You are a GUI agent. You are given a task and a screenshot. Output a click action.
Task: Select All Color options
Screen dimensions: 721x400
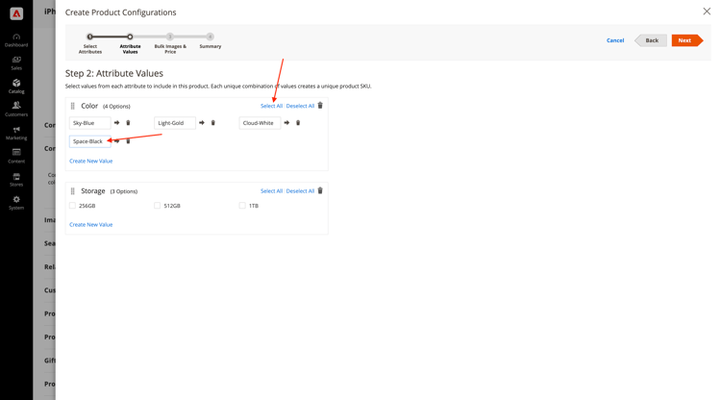tap(271, 106)
